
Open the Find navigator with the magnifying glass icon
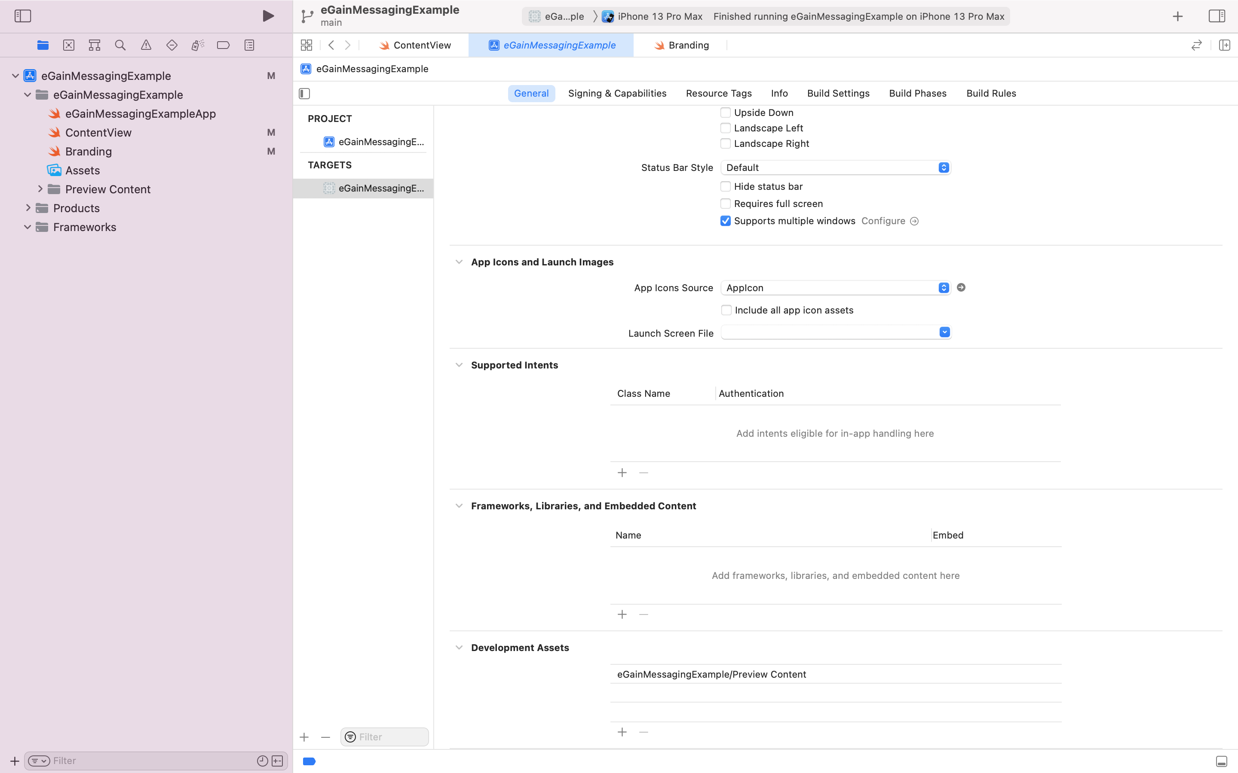coord(120,45)
